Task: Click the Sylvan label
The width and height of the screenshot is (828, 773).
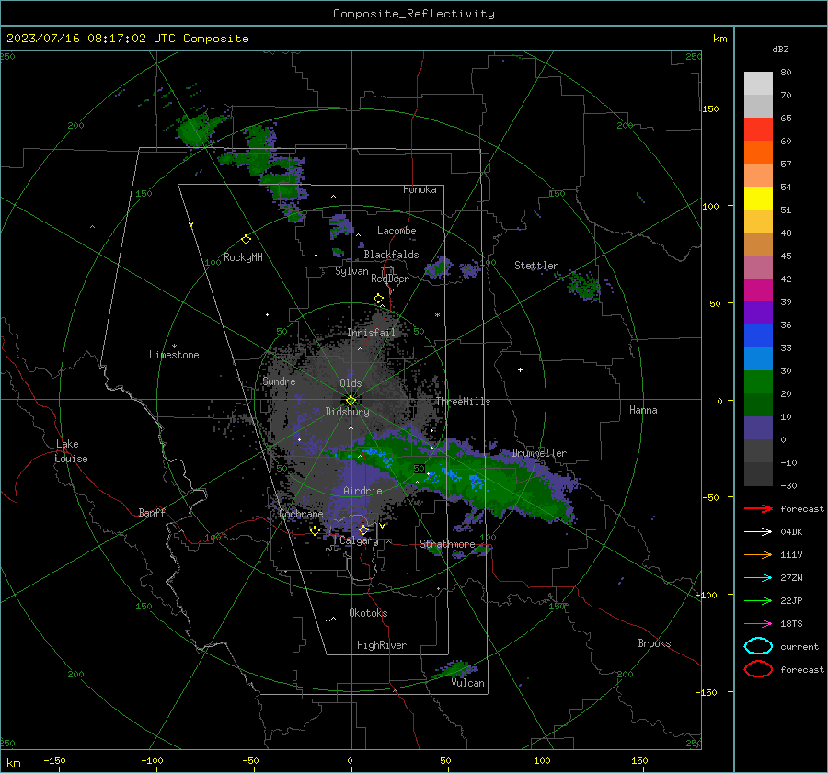Action: (351, 272)
